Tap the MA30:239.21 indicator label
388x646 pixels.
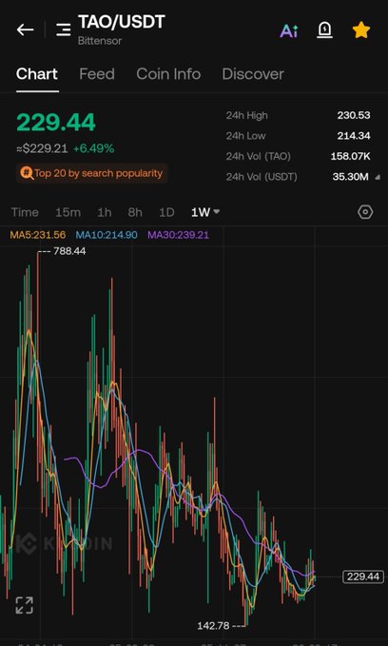(179, 235)
